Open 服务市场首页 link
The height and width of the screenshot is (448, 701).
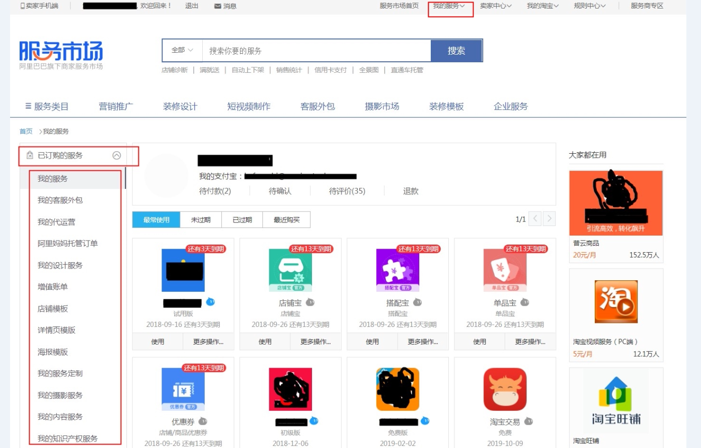pyautogui.click(x=399, y=6)
